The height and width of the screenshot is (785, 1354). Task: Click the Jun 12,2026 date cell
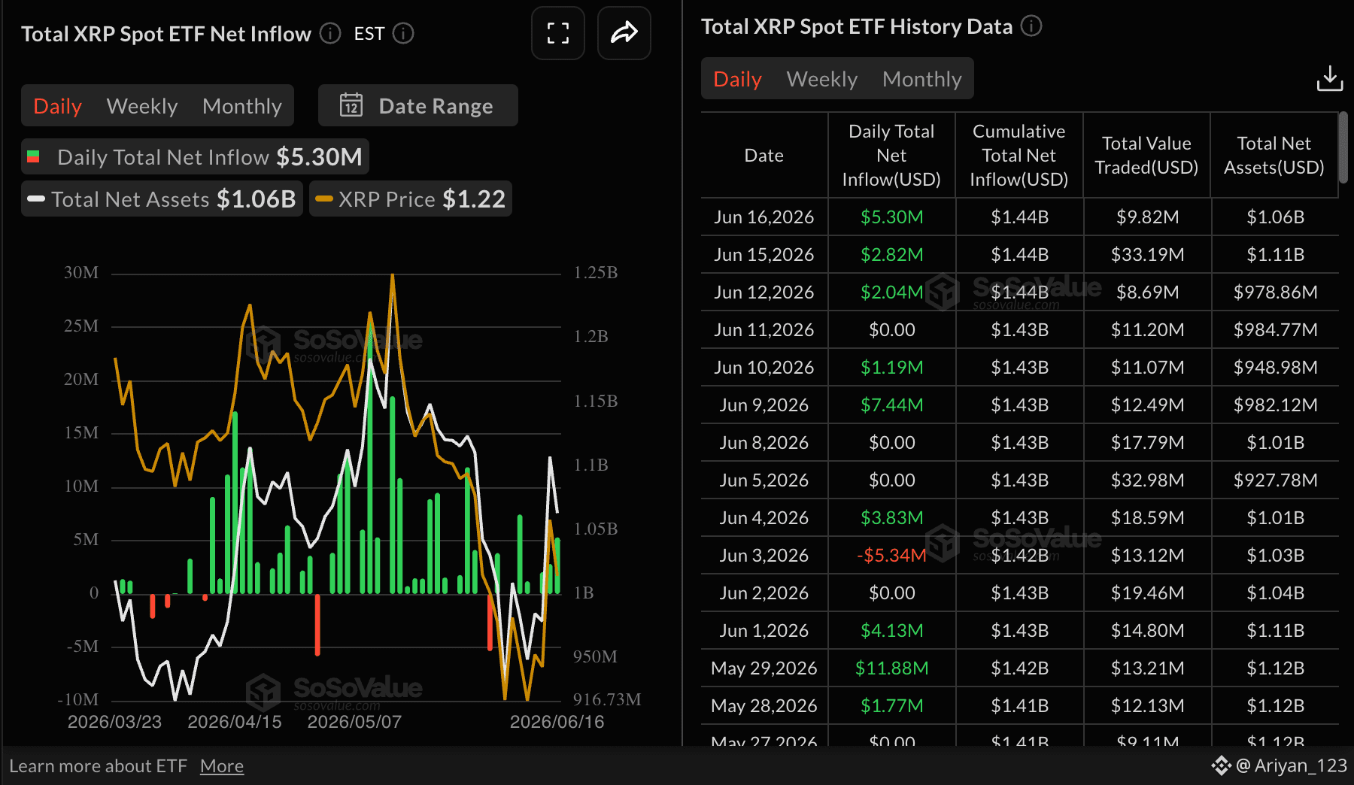point(764,292)
